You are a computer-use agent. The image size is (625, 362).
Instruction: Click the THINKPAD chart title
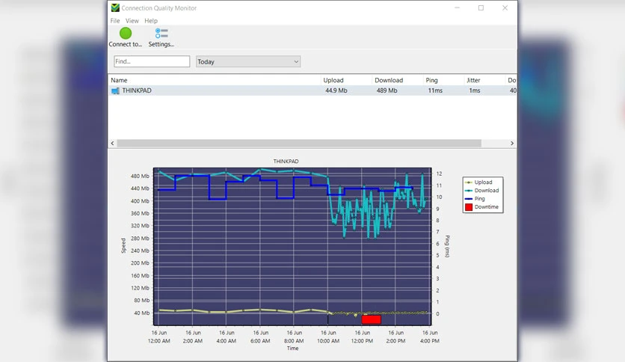point(286,162)
